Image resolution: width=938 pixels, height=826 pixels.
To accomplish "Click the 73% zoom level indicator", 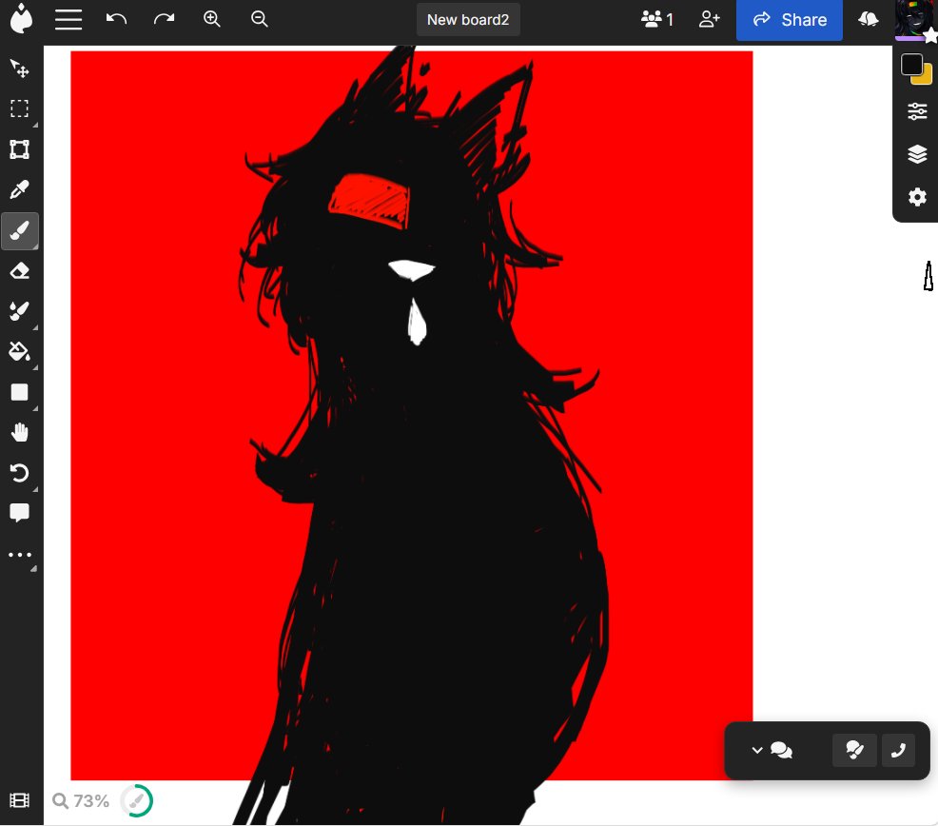I will (x=81, y=801).
